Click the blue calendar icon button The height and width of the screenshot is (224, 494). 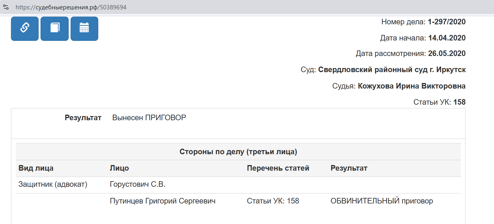pos(84,28)
